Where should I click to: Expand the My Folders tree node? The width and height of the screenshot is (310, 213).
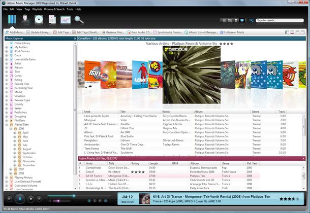coord(7,47)
